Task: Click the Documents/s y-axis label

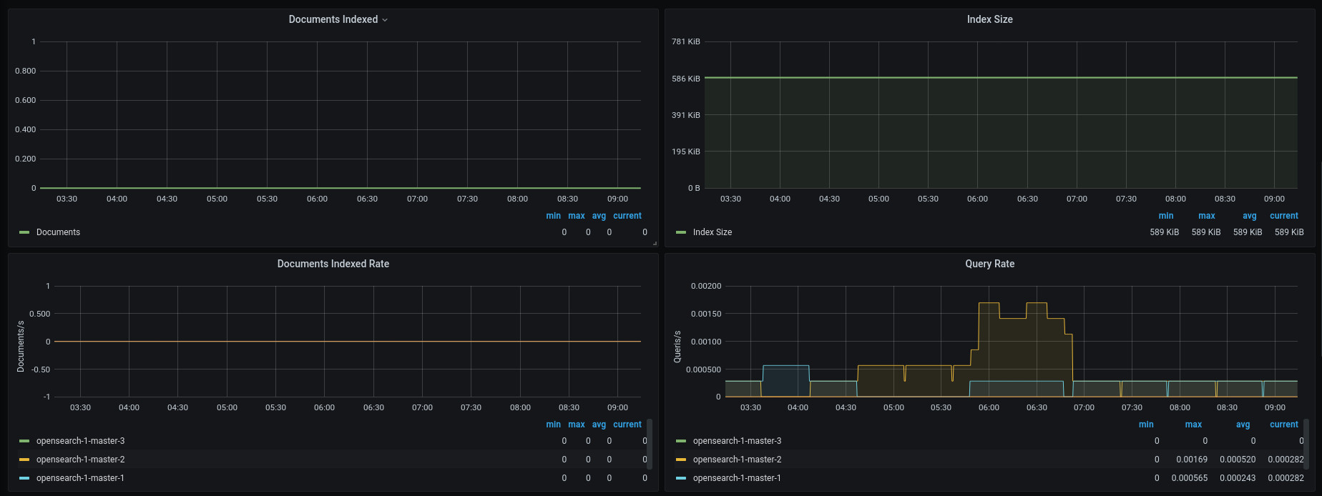Action: [x=21, y=347]
